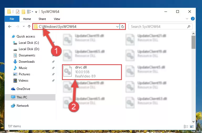Click RealVideo 89 description text
This screenshot has width=202, height=133.
[85, 76]
